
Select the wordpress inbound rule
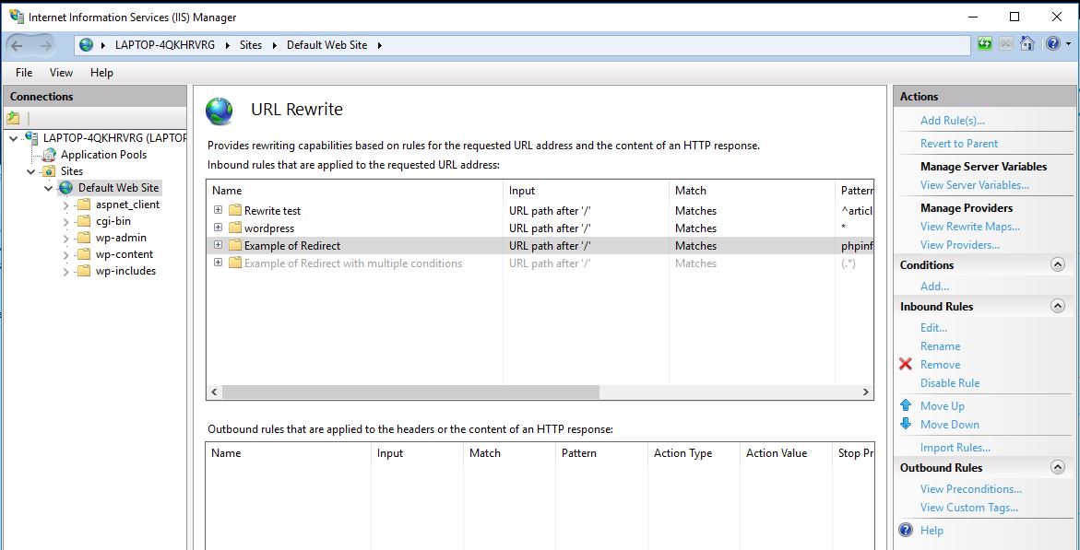click(x=267, y=228)
